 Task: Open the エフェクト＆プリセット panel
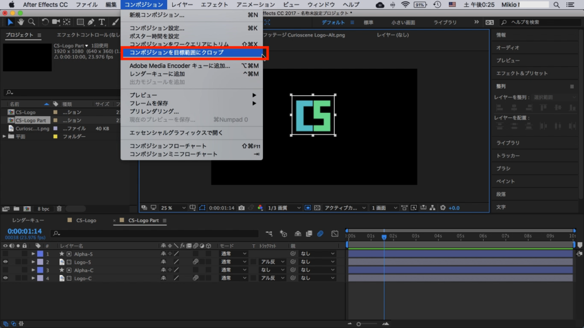(522, 73)
